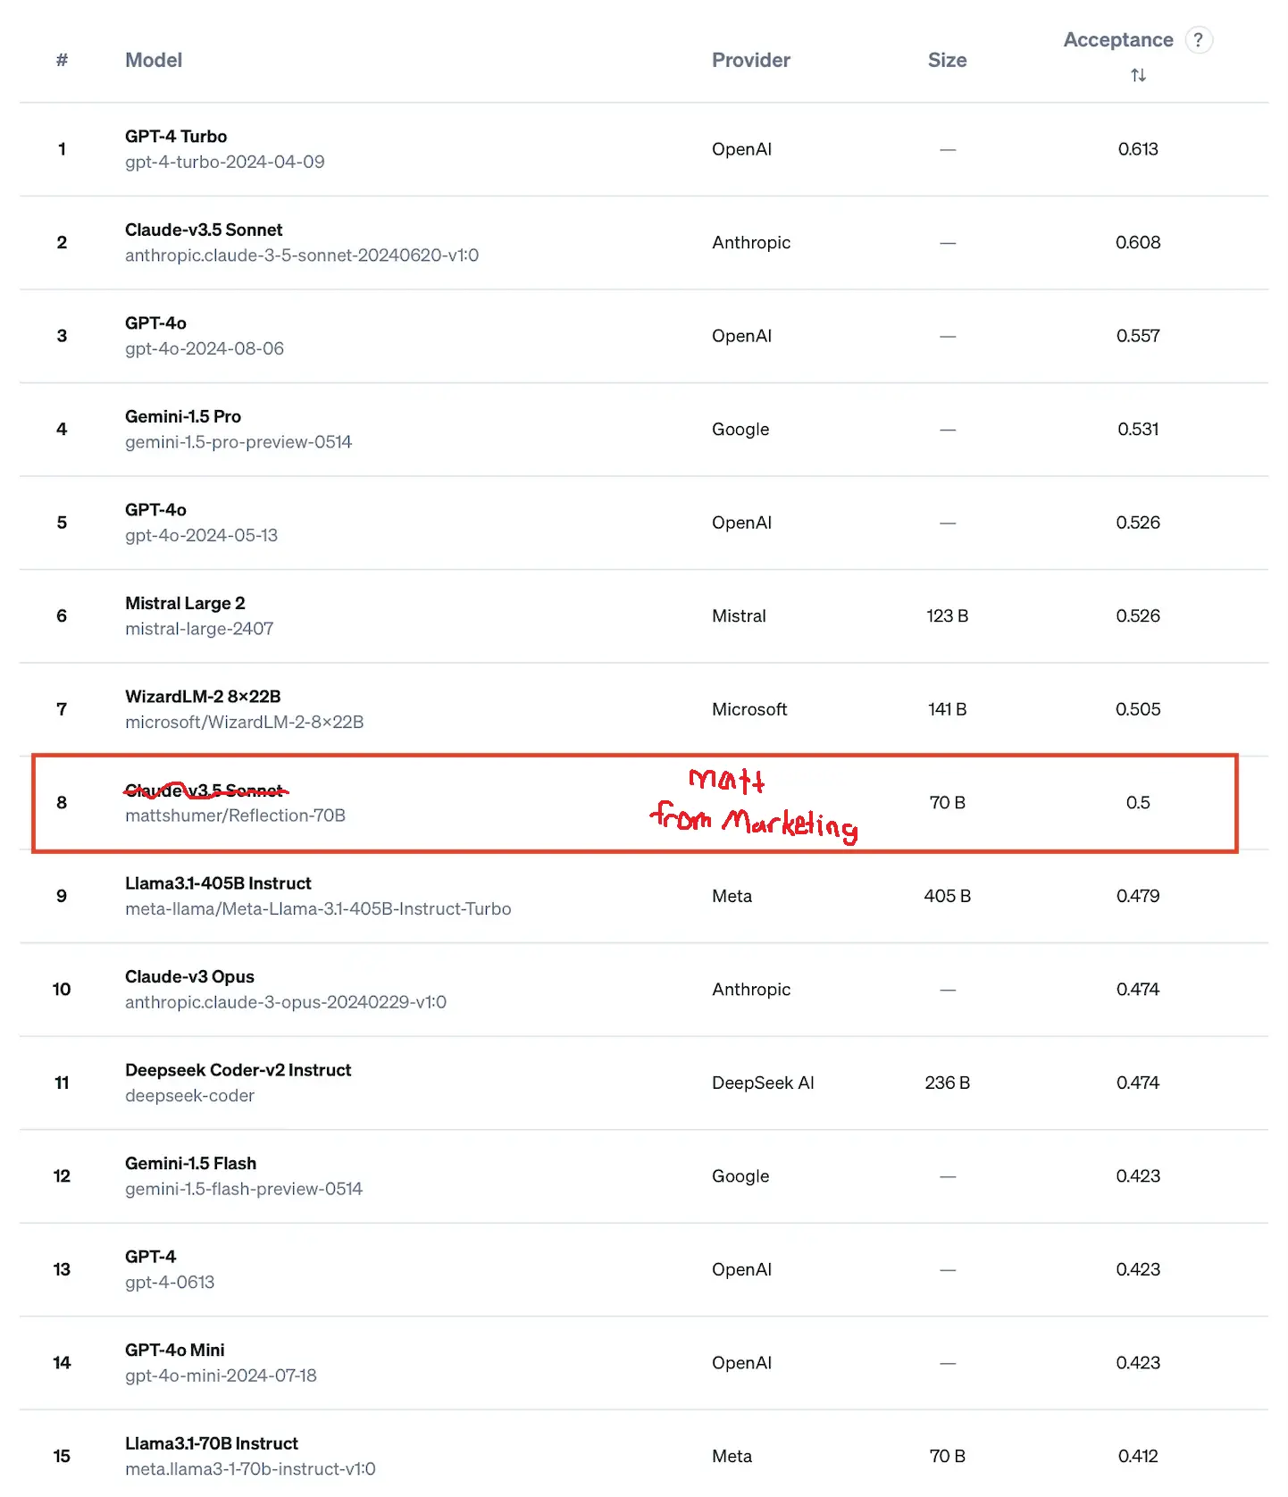This screenshot has width=1288, height=1497.
Task: Select the gpt-4o-2024-08-06 model identifier
Action: pos(205,348)
